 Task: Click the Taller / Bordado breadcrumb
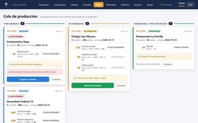pos(20,5)
